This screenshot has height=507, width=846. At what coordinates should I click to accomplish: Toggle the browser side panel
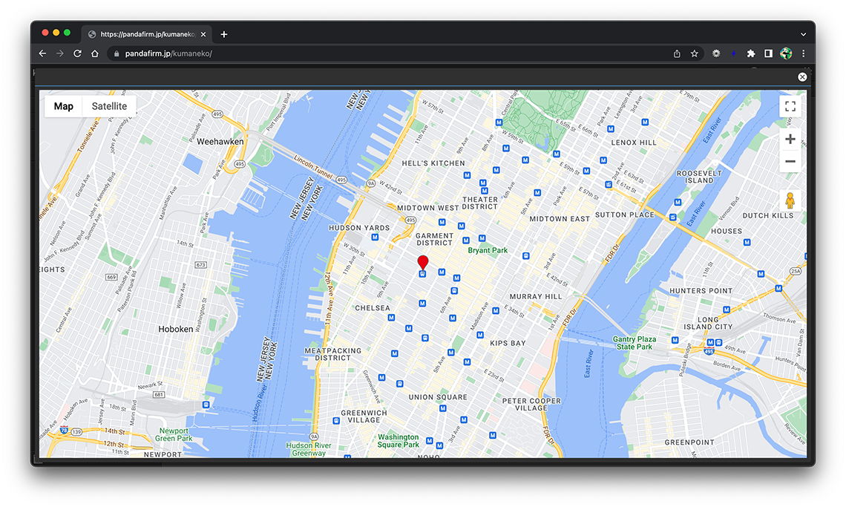(769, 53)
